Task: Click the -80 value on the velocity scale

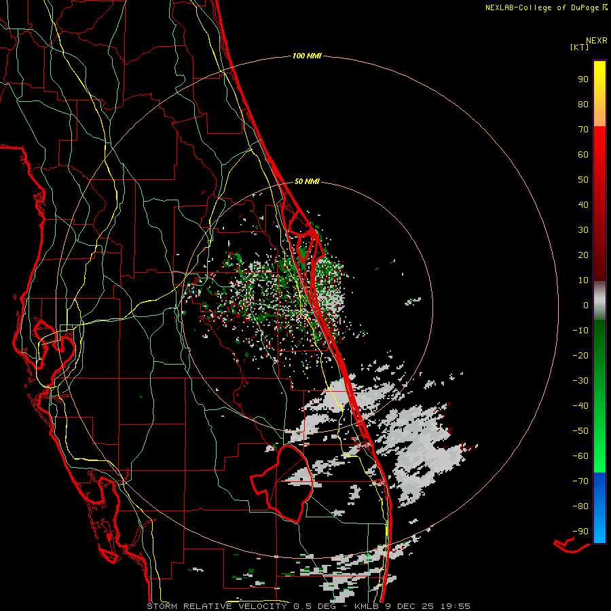Action: pos(580,506)
